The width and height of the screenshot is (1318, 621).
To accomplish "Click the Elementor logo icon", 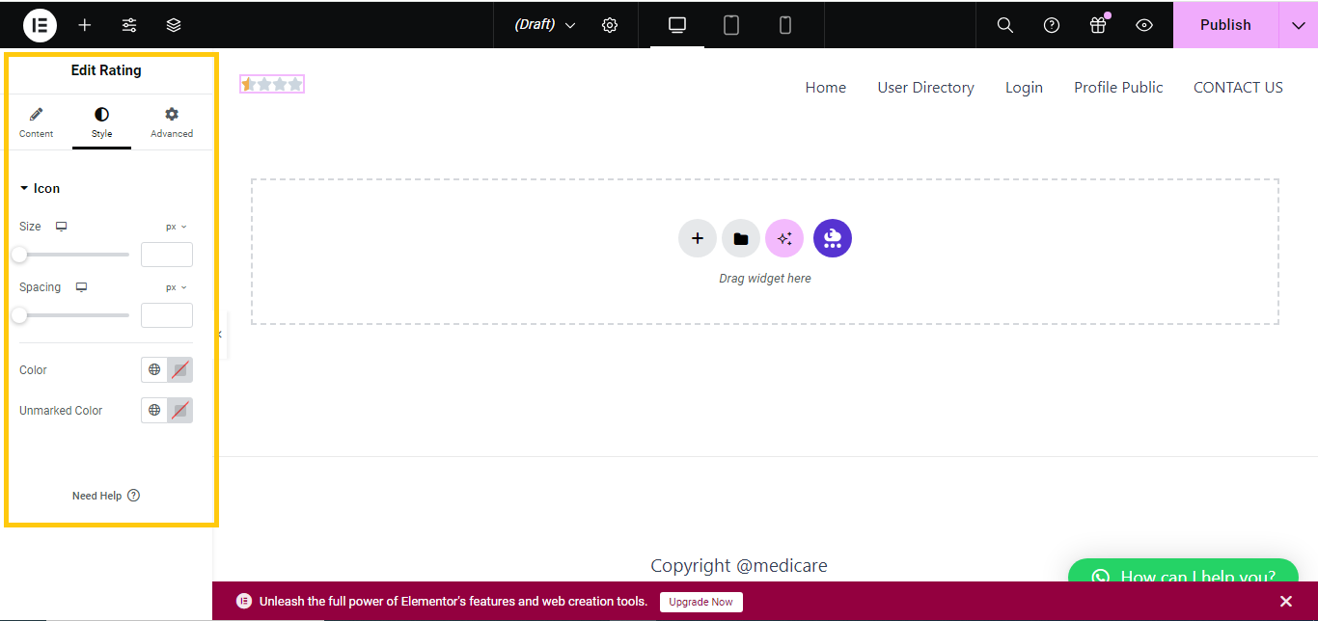I will point(40,25).
